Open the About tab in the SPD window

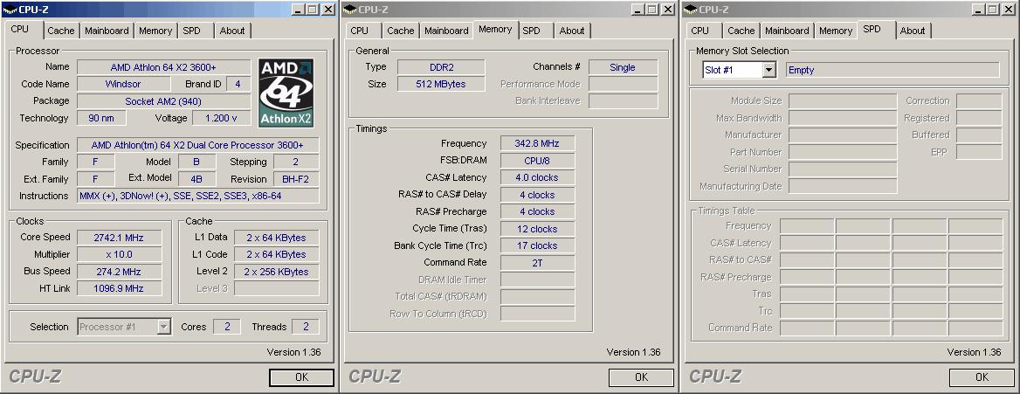tap(912, 31)
